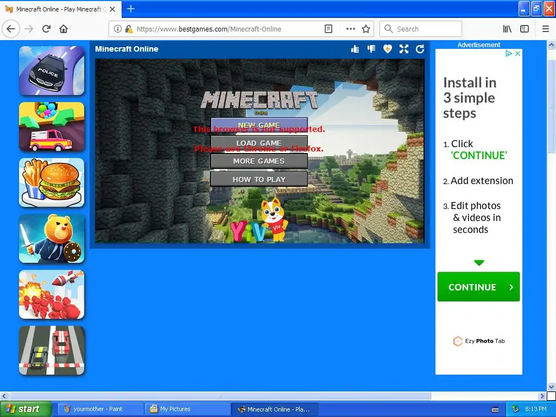The width and height of the screenshot is (556, 417).
Task: Click the MORE GAMES button
Action: (x=259, y=161)
